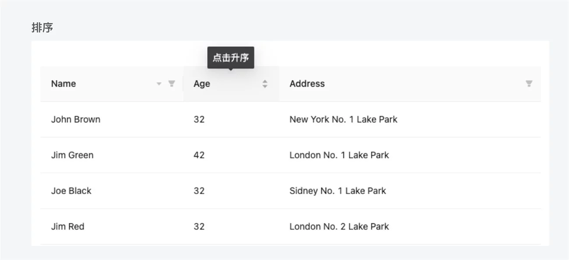Screen dimensions: 569x260
Task: Select the Joe Black name cell
Action: 71,191
